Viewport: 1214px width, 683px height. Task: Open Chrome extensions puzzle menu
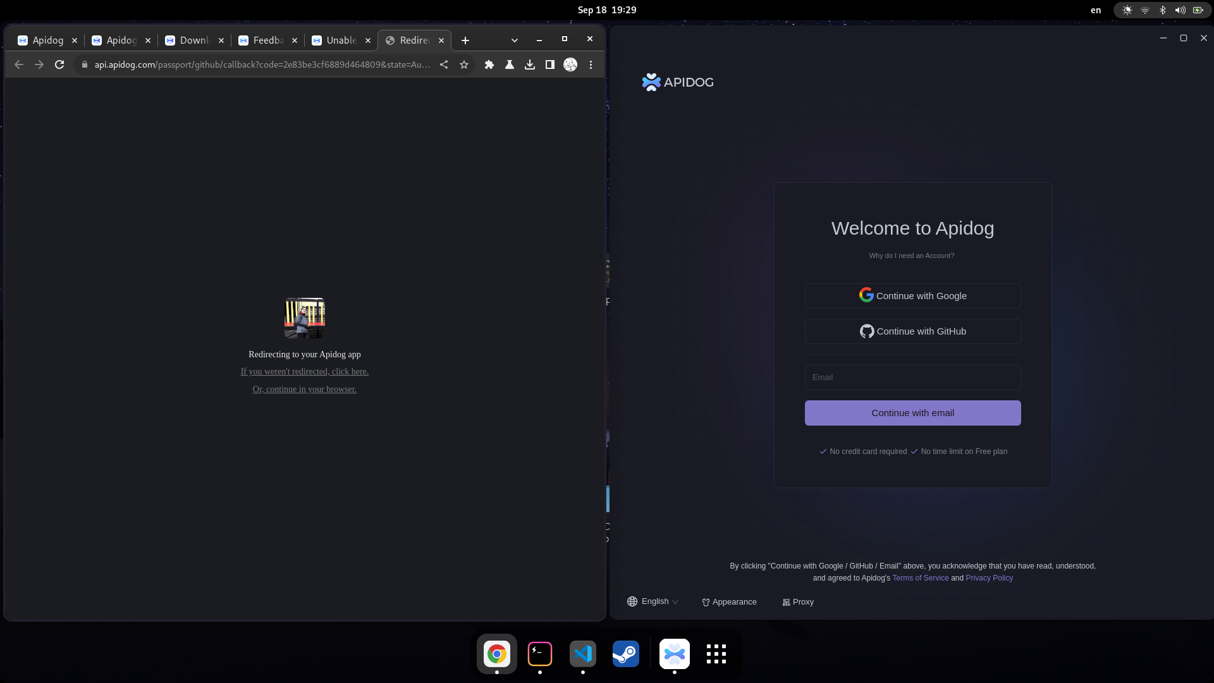[489, 65]
